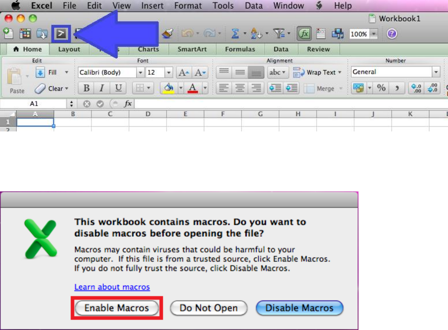Apply the yellow fill color bucket
Viewport: 448px width, 330px height.
coord(169,88)
